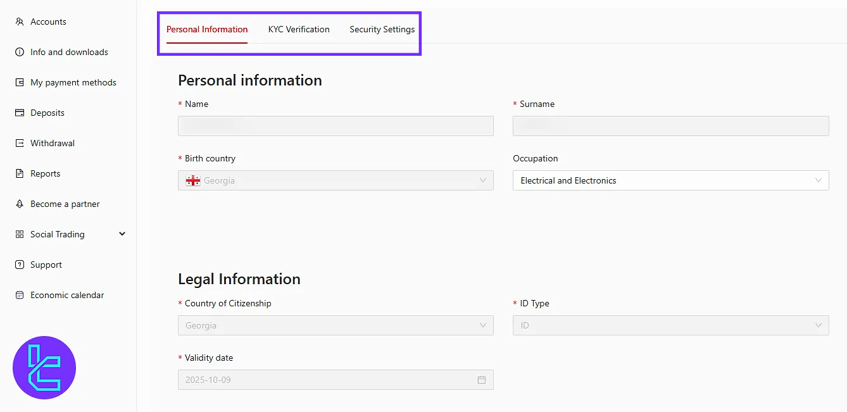847x412 pixels.
Task: Open calendar picker in Validity date field
Action: (482, 380)
